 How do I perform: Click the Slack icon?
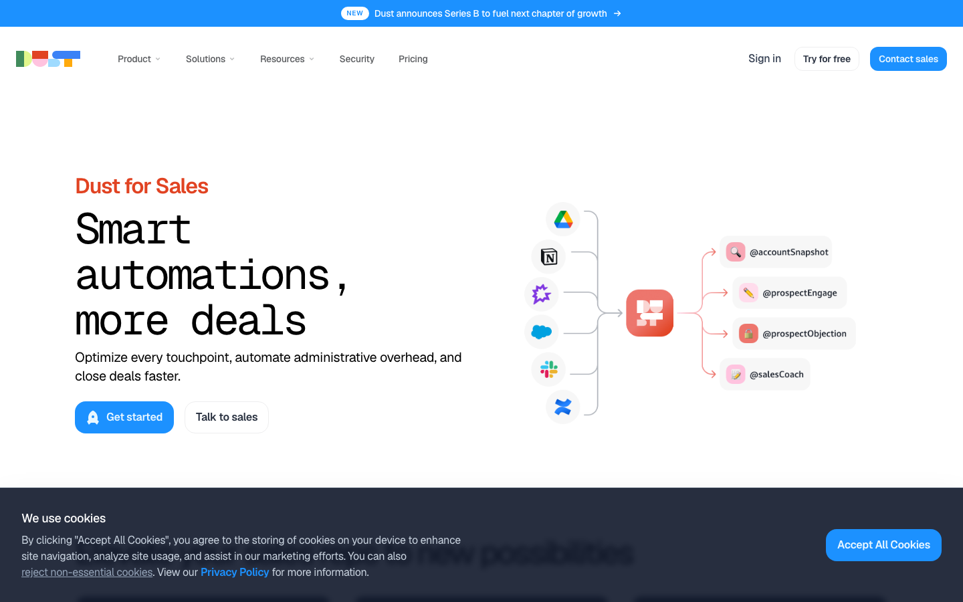coord(549,369)
